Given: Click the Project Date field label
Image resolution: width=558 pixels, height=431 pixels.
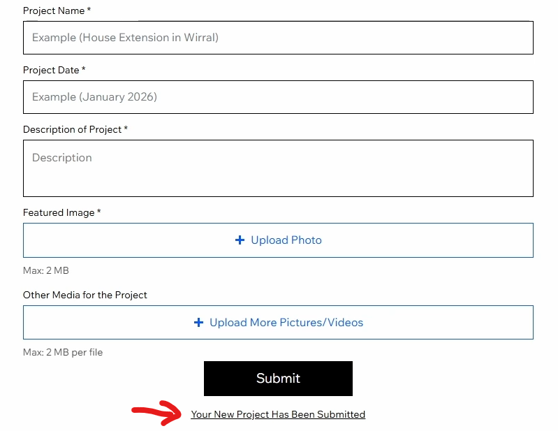Looking at the screenshot, I should [51, 70].
